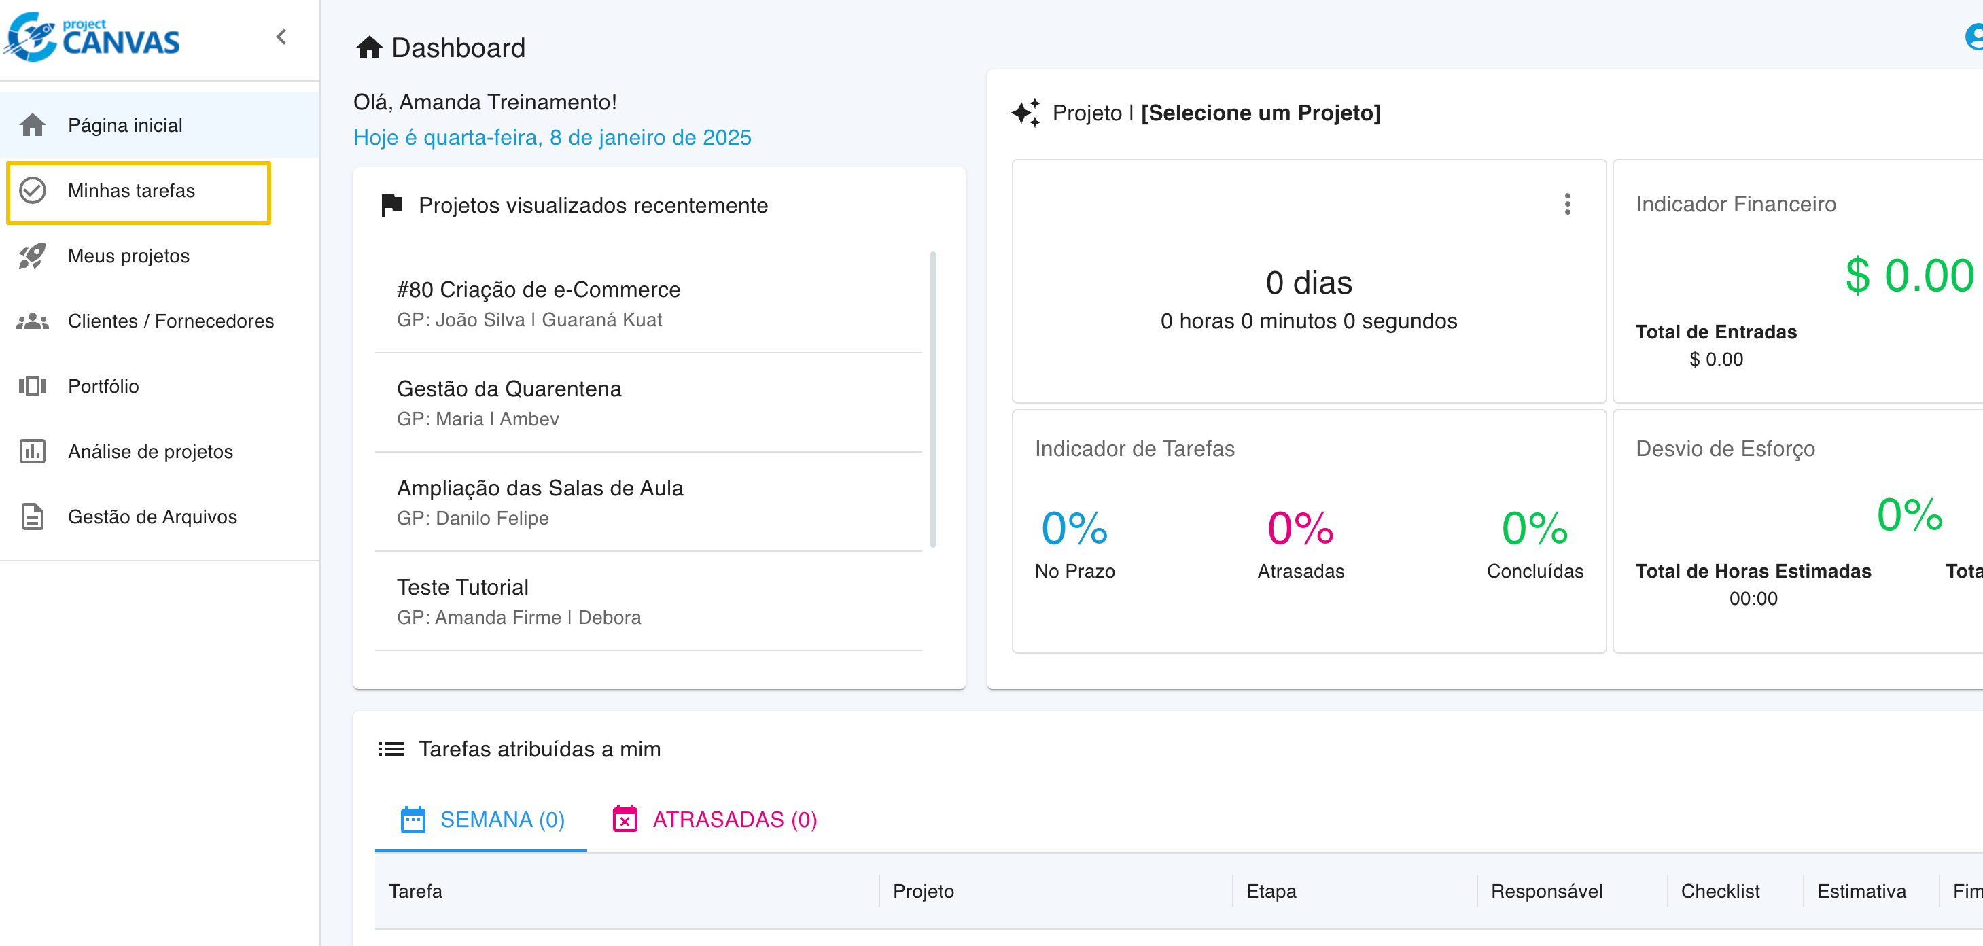1983x946 pixels.
Task: Click the home icon beside Página inicial
Action: 33,124
